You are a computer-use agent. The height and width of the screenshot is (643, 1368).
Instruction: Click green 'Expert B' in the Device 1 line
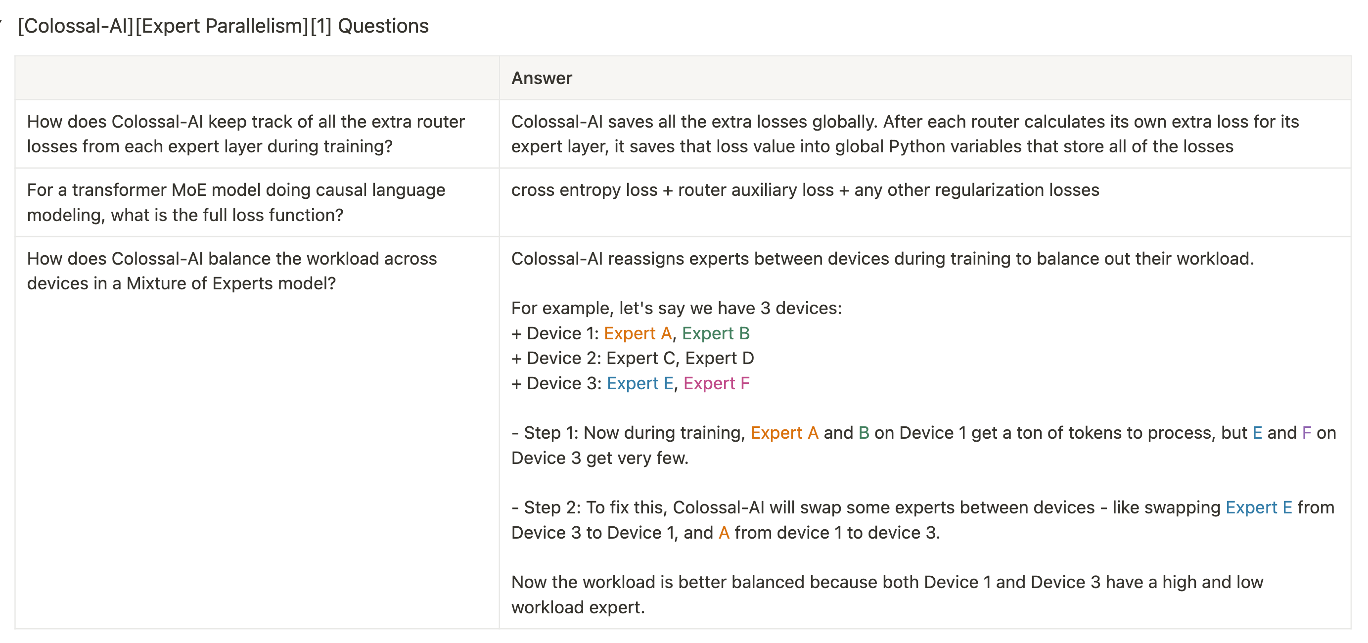click(x=716, y=333)
